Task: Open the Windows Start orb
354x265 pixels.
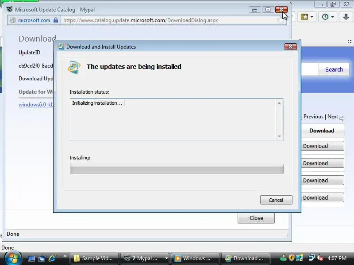Action: 13,258
